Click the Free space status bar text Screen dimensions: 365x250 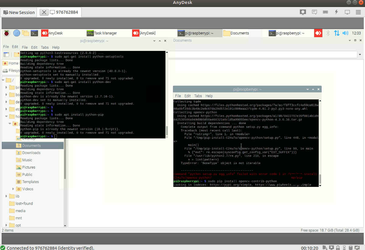tap(330, 230)
